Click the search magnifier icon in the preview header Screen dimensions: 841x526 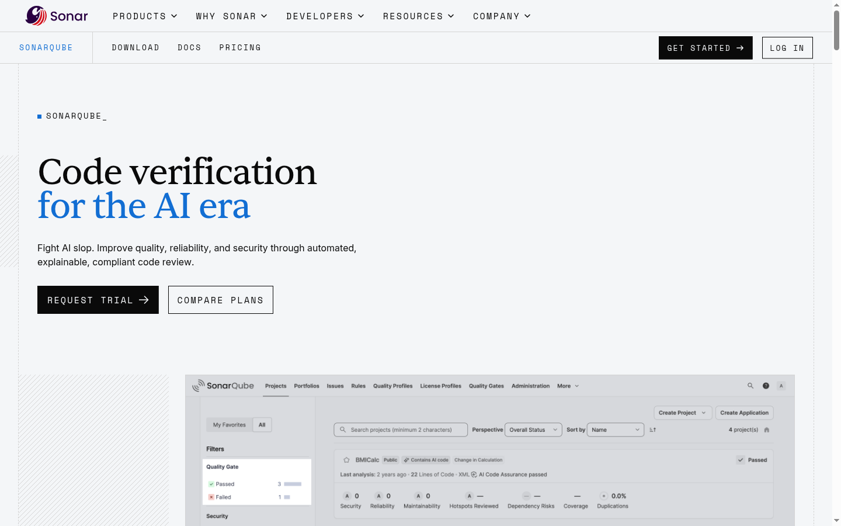pyautogui.click(x=750, y=386)
